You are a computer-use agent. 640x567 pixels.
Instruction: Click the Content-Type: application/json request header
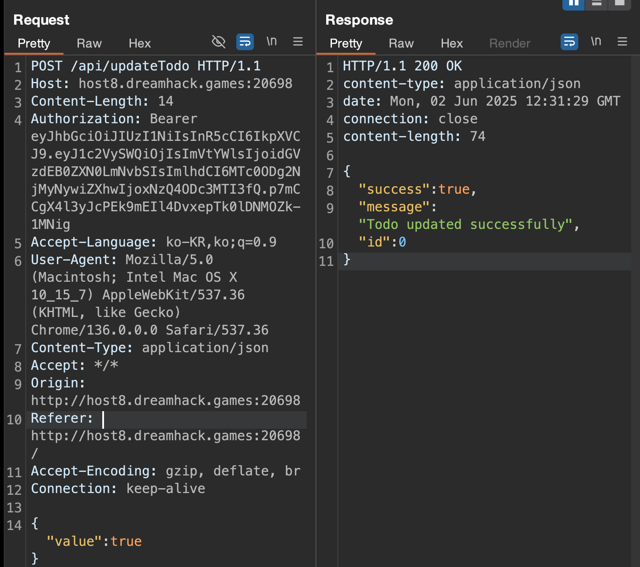(150, 348)
